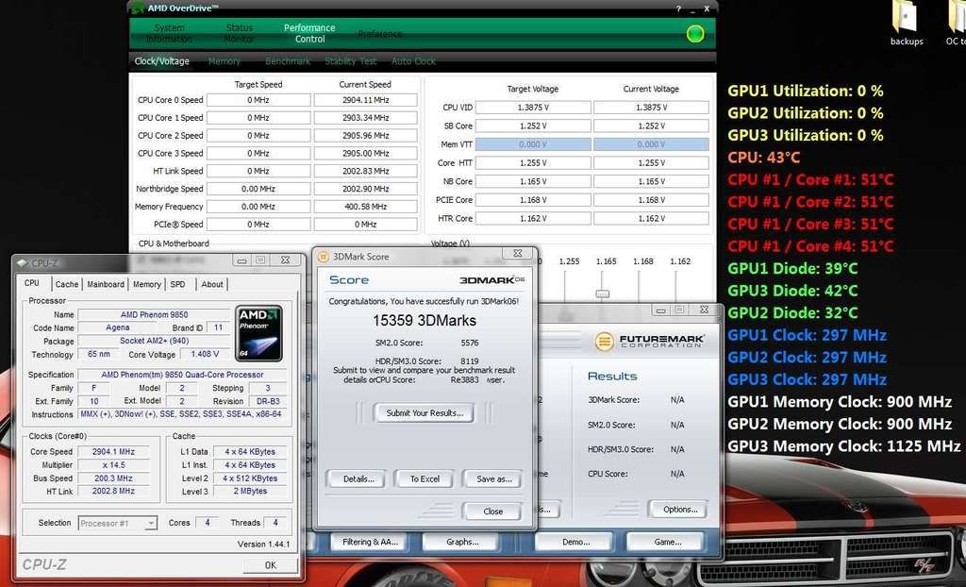Open the backups folder on desktop
The height and width of the screenshot is (587, 966).
[907, 24]
